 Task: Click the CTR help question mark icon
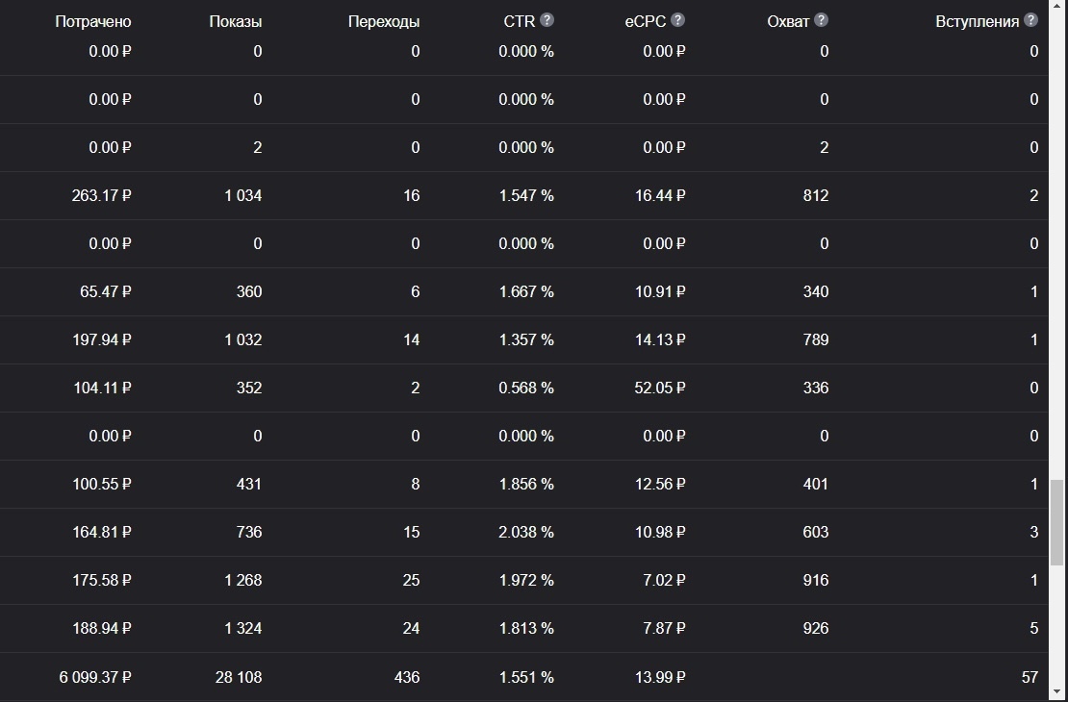547,20
